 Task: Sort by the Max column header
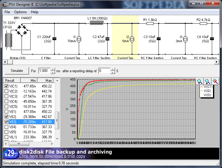45,80
